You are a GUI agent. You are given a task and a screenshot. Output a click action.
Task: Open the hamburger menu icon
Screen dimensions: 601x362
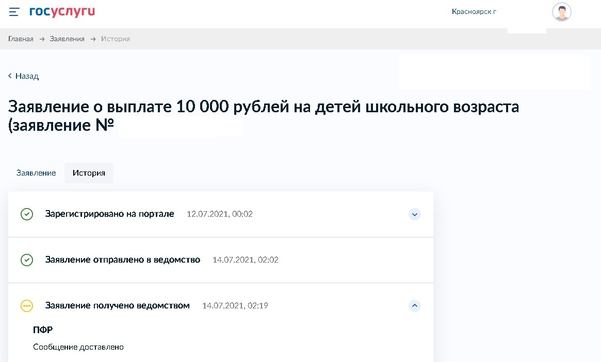tap(14, 12)
